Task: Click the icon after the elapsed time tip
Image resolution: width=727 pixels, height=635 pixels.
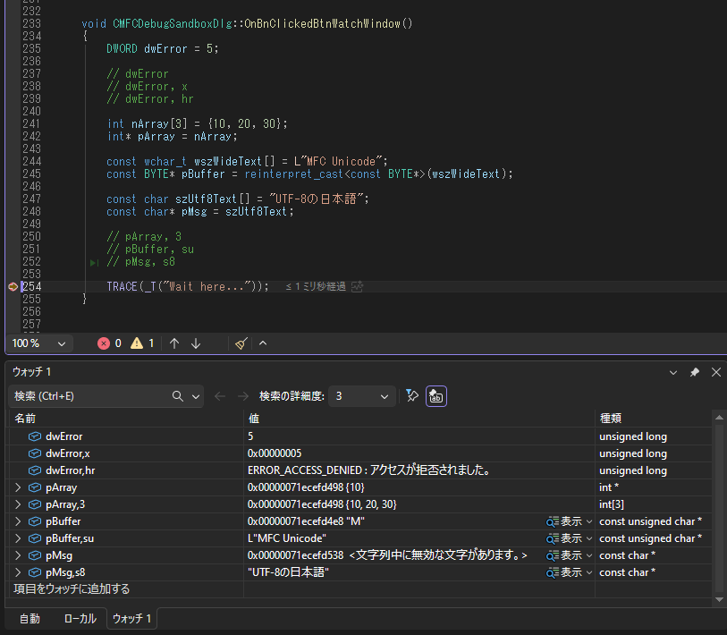Action: click(357, 287)
